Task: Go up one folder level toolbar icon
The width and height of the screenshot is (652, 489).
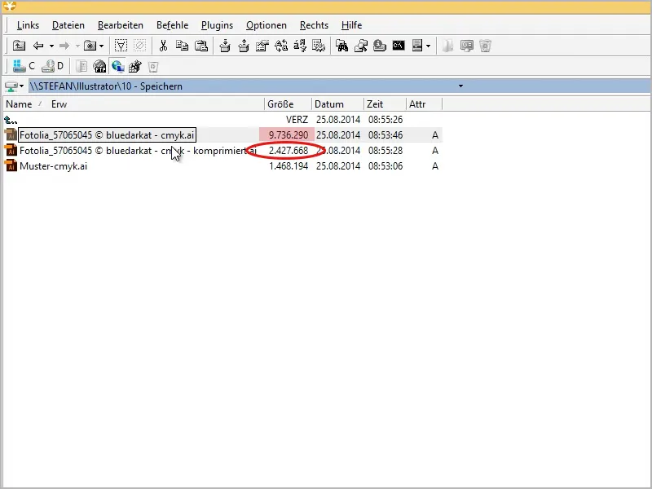Action: (x=19, y=46)
